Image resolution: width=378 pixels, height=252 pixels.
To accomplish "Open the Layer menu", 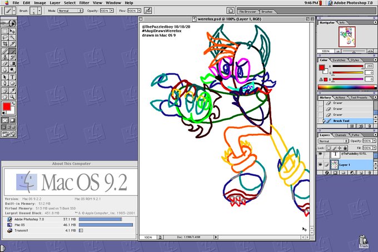I will click(55, 3).
